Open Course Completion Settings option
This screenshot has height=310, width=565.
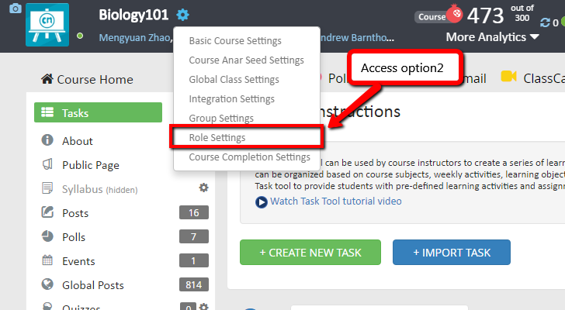tap(249, 157)
